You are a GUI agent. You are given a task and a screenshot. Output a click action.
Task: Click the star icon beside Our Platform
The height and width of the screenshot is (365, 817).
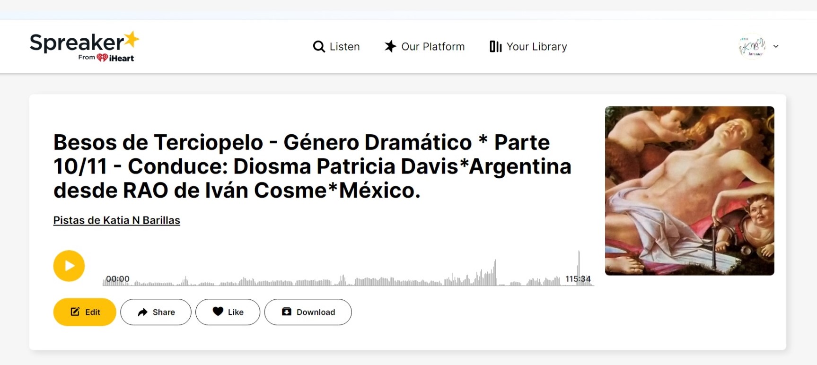(390, 46)
